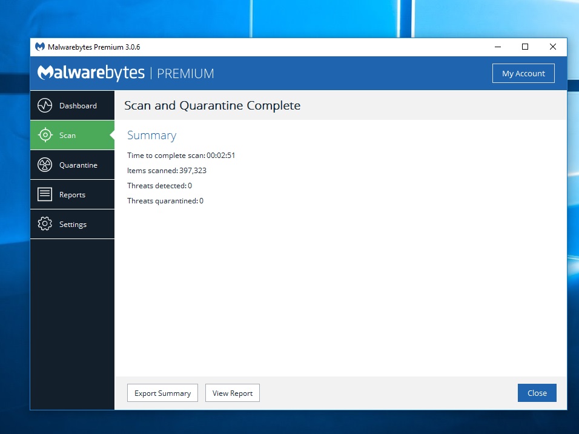The height and width of the screenshot is (434, 579).
Task: Click the 'Summary' heading
Action: coord(151,136)
